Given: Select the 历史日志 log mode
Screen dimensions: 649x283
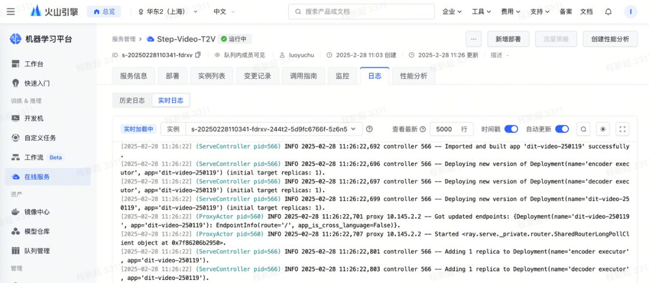Looking at the screenshot, I should 132,100.
